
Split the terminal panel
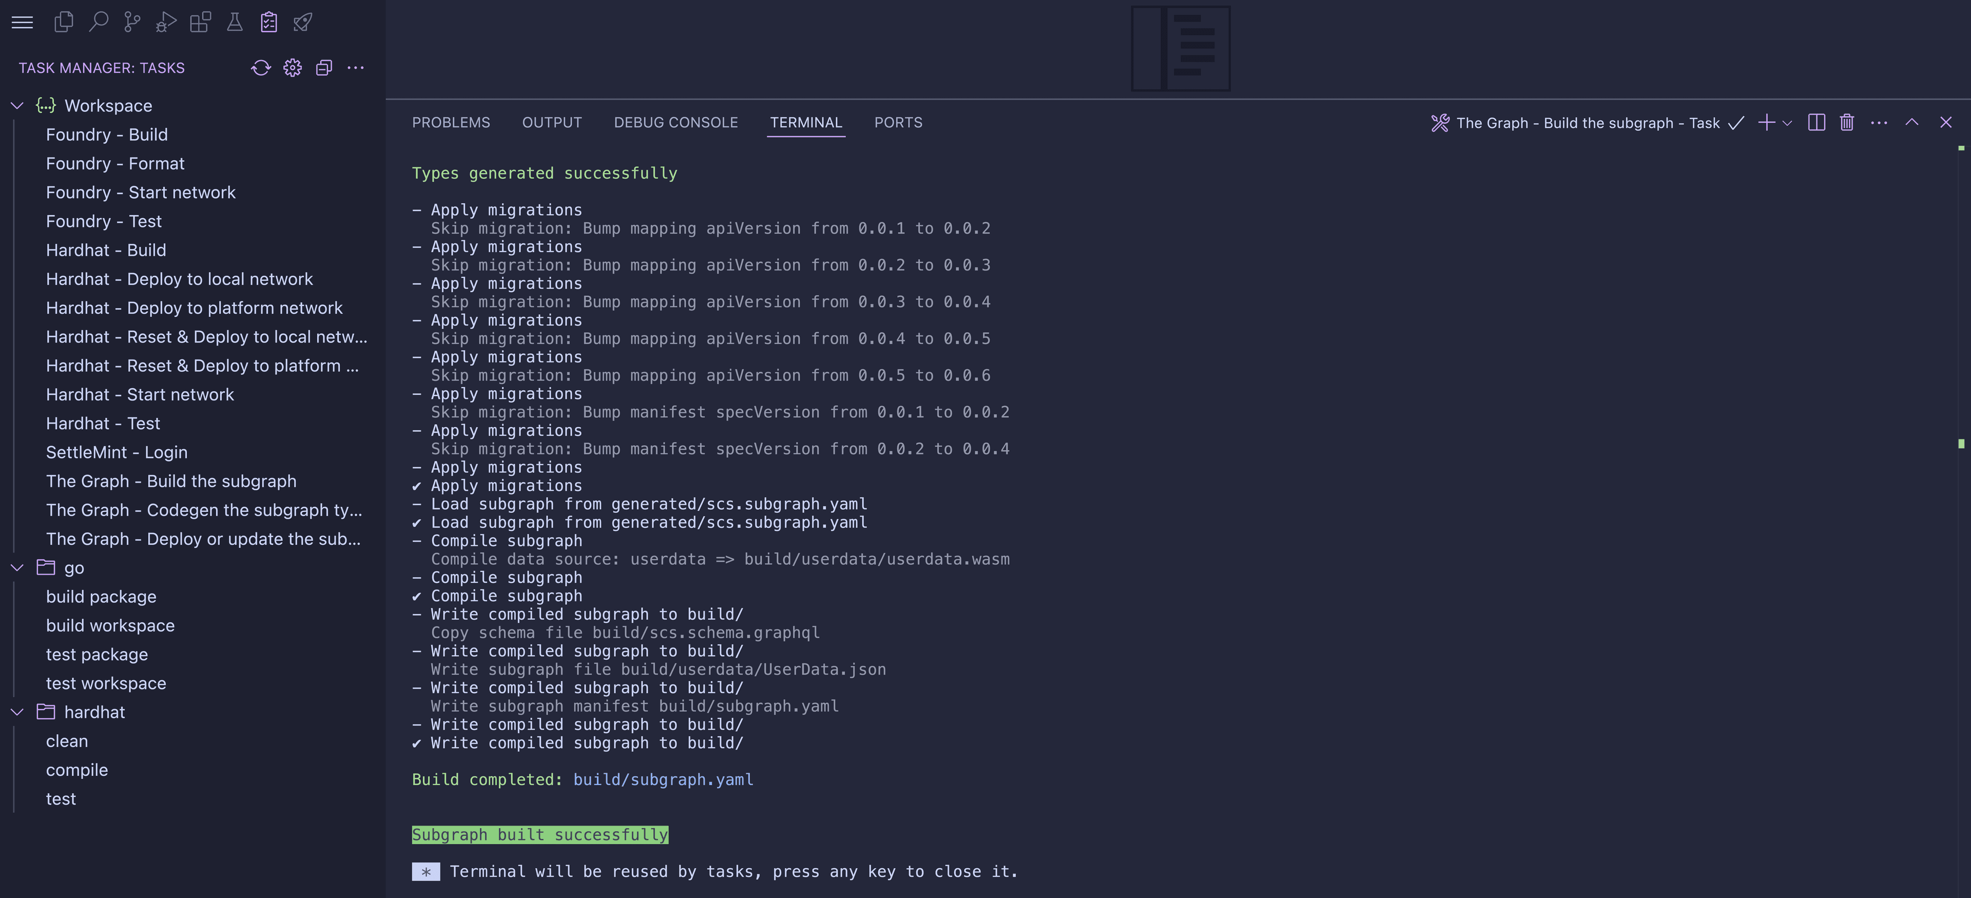tap(1817, 123)
